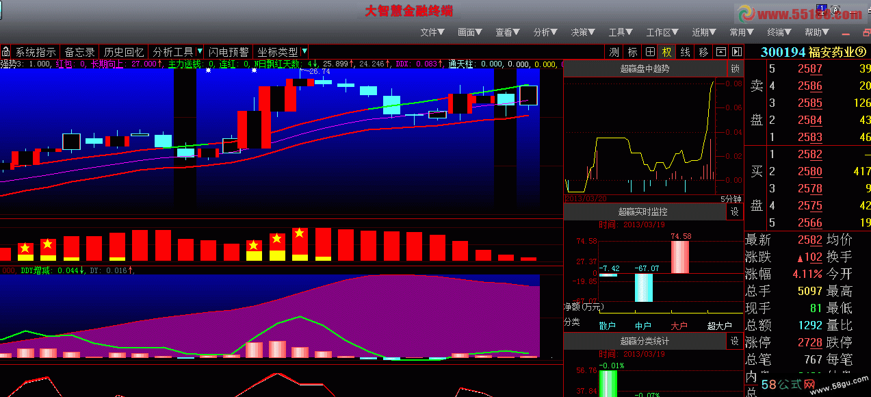Open 设 settings for 超赢实时监控

point(735,212)
